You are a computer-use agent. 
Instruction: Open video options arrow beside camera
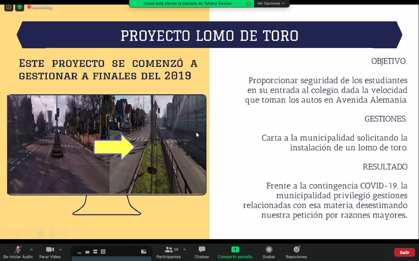(x=61, y=249)
